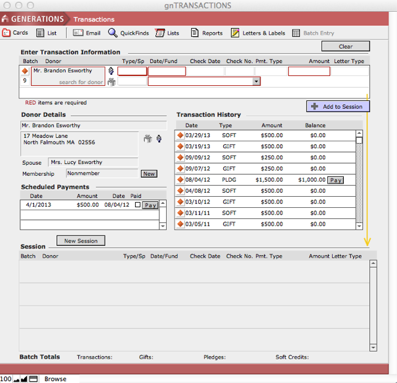Open Reports from the toolbar
Screen dimensions: 397x383
click(x=195, y=33)
